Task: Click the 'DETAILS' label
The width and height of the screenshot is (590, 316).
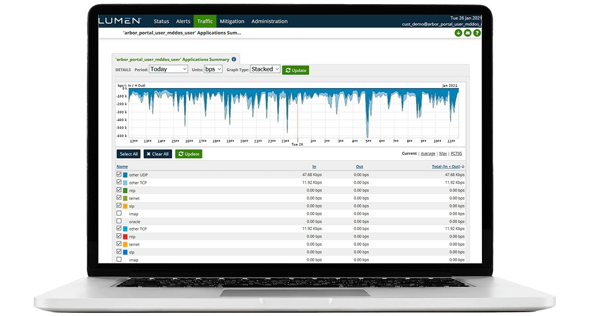Action: tap(123, 70)
